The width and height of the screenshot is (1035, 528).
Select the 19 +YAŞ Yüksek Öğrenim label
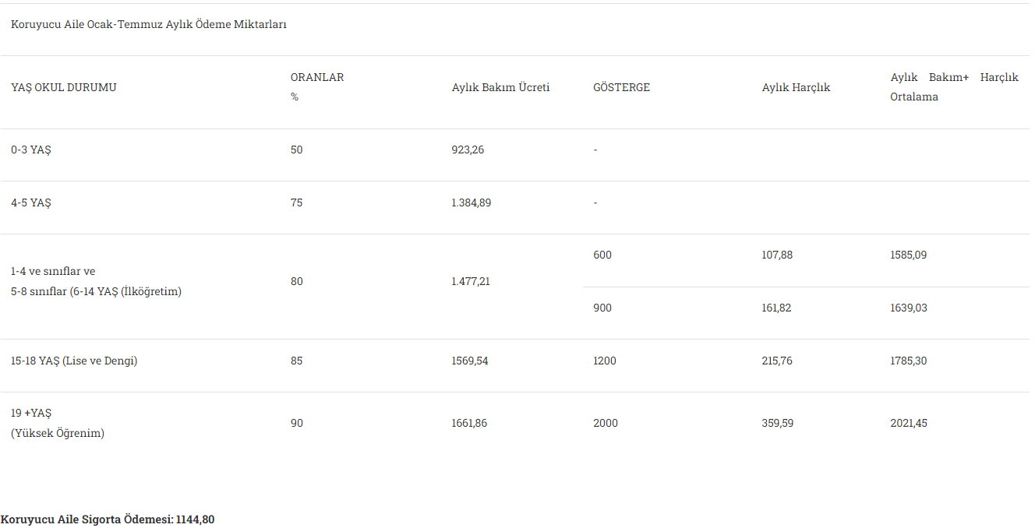58,423
